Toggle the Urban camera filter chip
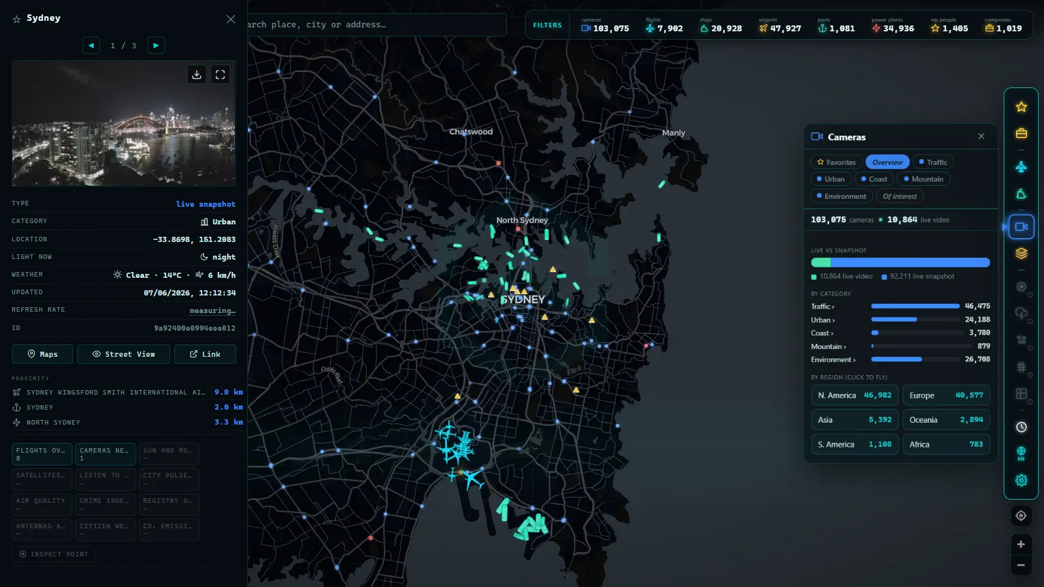 tap(831, 179)
